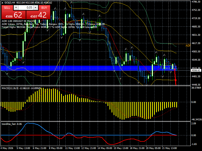The image size is (202, 151).
Task: Click the 4685.30 price scale label
Action: [x=196, y=27]
